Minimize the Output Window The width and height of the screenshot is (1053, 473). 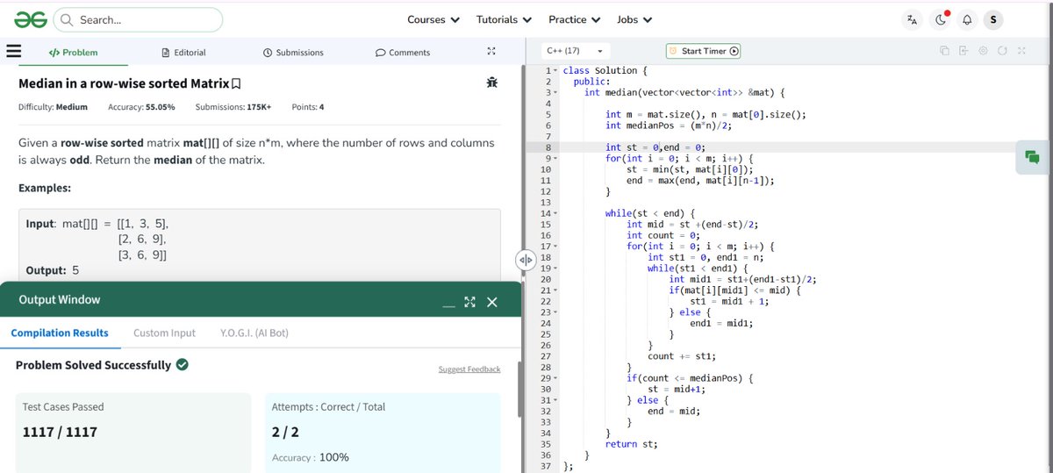(x=449, y=304)
